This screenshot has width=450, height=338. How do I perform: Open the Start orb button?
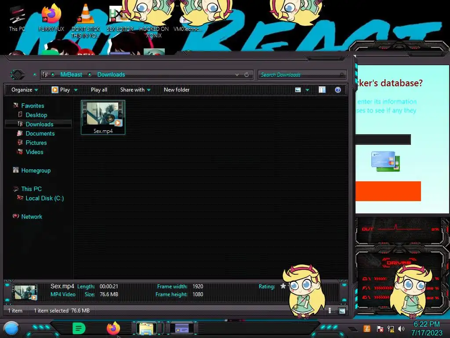(11, 328)
